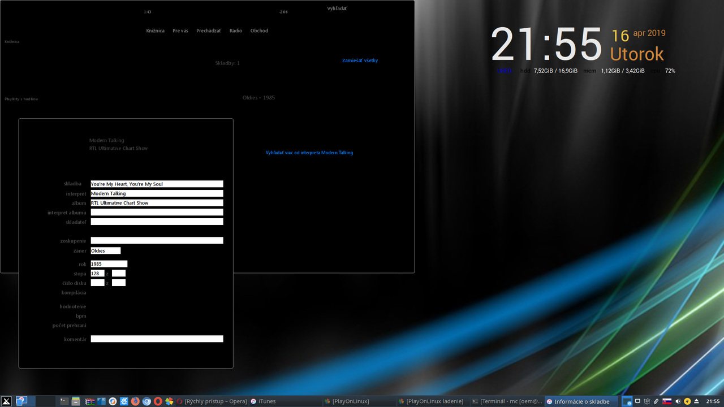This screenshot has height=407, width=724.
Task: Launch Opera from the taskbar launcher
Action: pyautogui.click(x=158, y=401)
